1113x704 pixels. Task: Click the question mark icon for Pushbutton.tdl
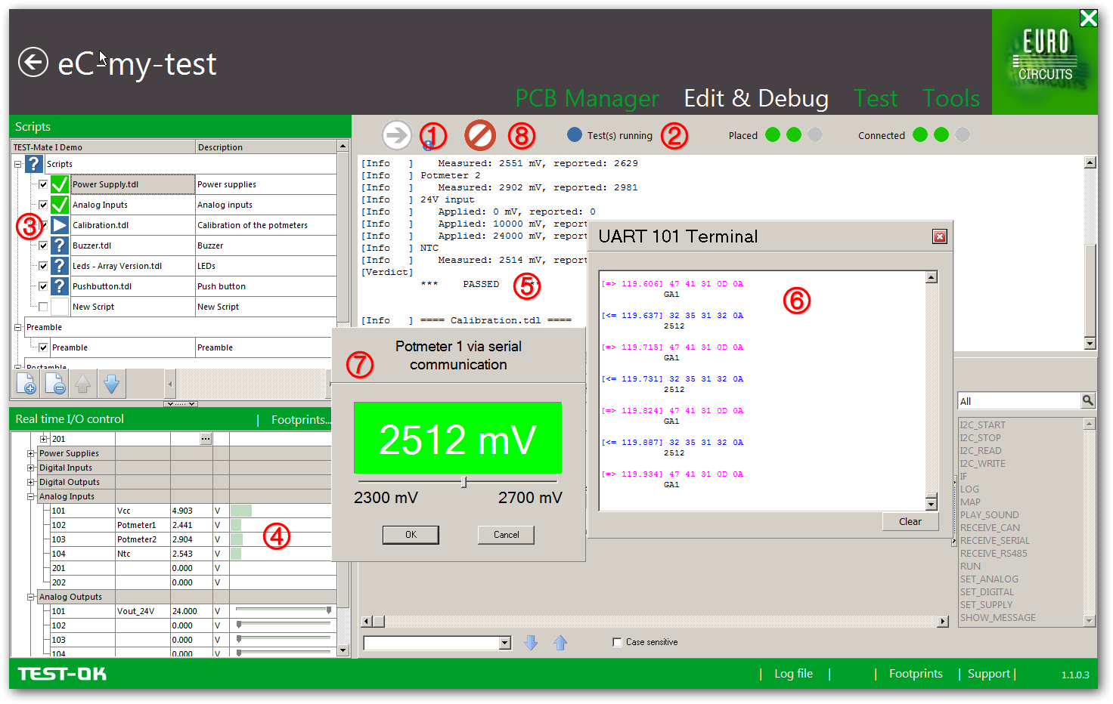click(60, 286)
